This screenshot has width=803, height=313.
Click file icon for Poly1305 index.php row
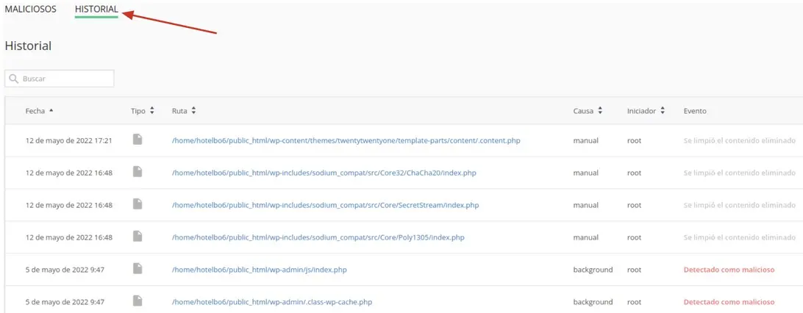tap(138, 237)
